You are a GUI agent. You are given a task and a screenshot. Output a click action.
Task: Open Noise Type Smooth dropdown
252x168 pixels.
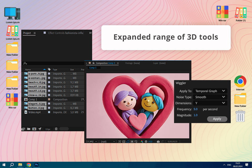point(210,97)
